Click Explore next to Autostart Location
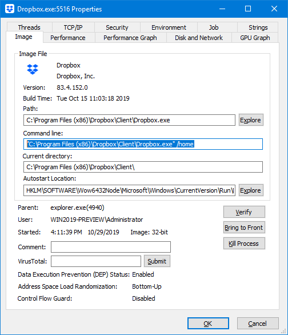 (251, 190)
